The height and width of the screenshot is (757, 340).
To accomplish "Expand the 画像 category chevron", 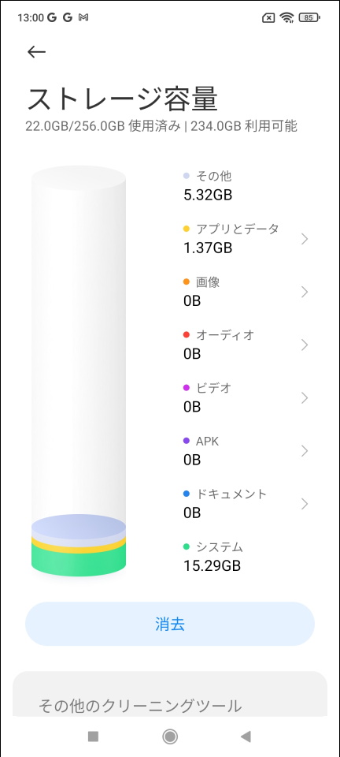I will [x=305, y=292].
